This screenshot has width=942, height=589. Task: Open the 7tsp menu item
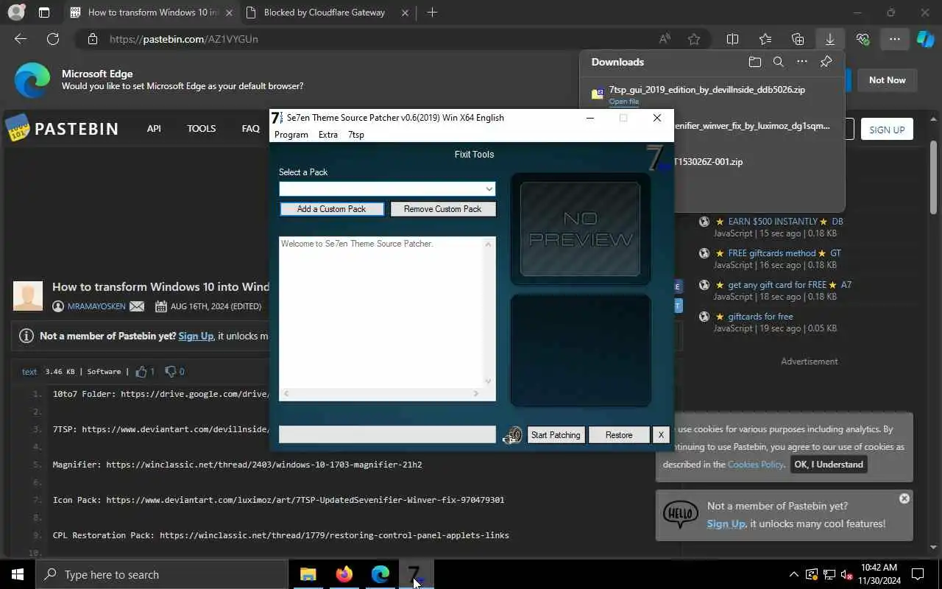click(356, 135)
